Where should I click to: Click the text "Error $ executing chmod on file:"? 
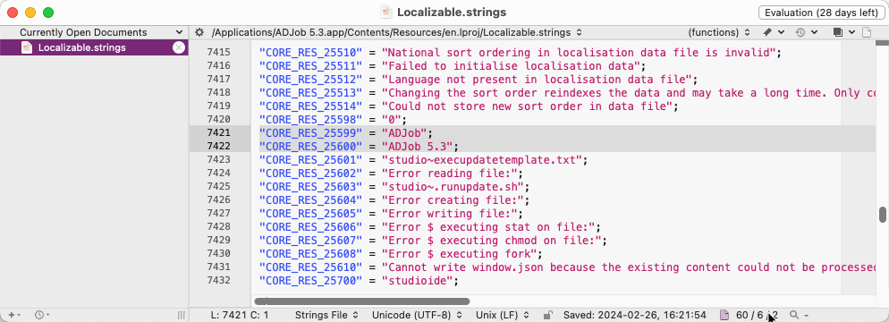[x=491, y=241]
